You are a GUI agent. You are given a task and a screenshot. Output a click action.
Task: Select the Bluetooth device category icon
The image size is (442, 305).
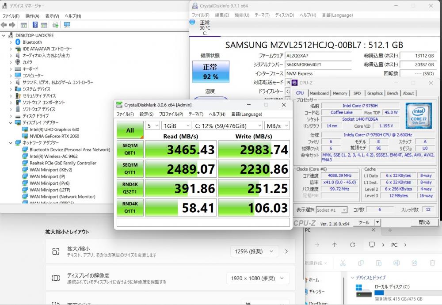click(18, 42)
